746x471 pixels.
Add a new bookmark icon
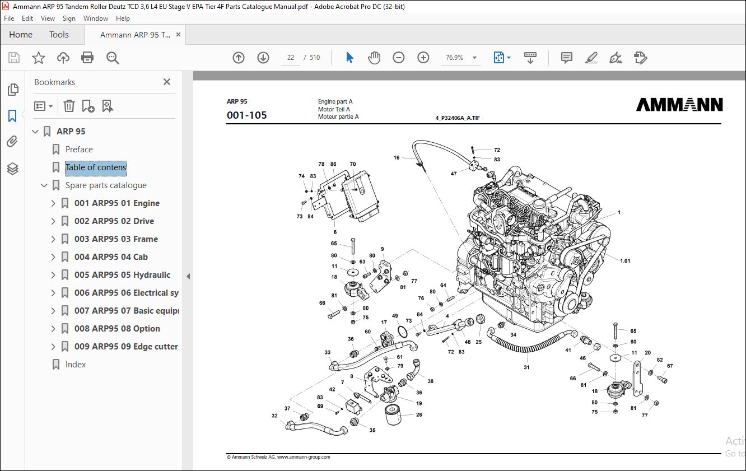[x=88, y=106]
